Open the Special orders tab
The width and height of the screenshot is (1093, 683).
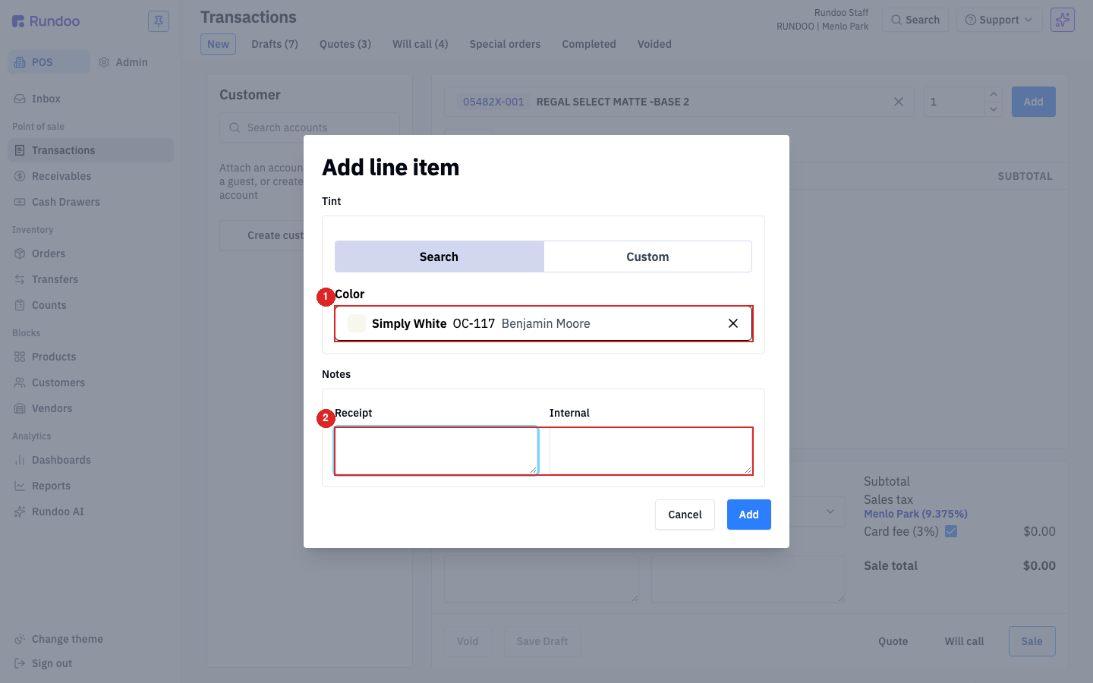point(505,44)
